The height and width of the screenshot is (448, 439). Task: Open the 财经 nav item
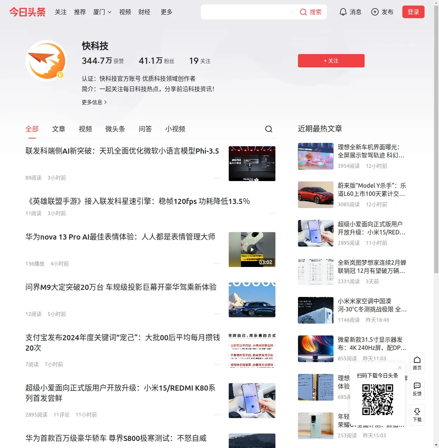tap(144, 12)
